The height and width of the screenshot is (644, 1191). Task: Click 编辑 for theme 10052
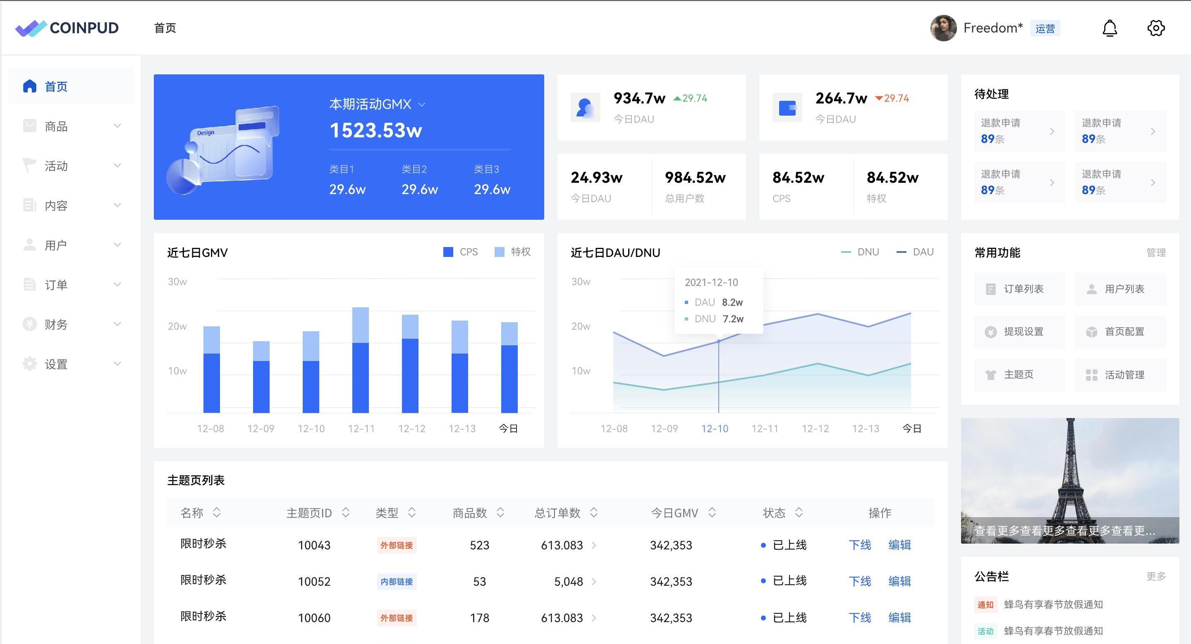[x=899, y=581]
